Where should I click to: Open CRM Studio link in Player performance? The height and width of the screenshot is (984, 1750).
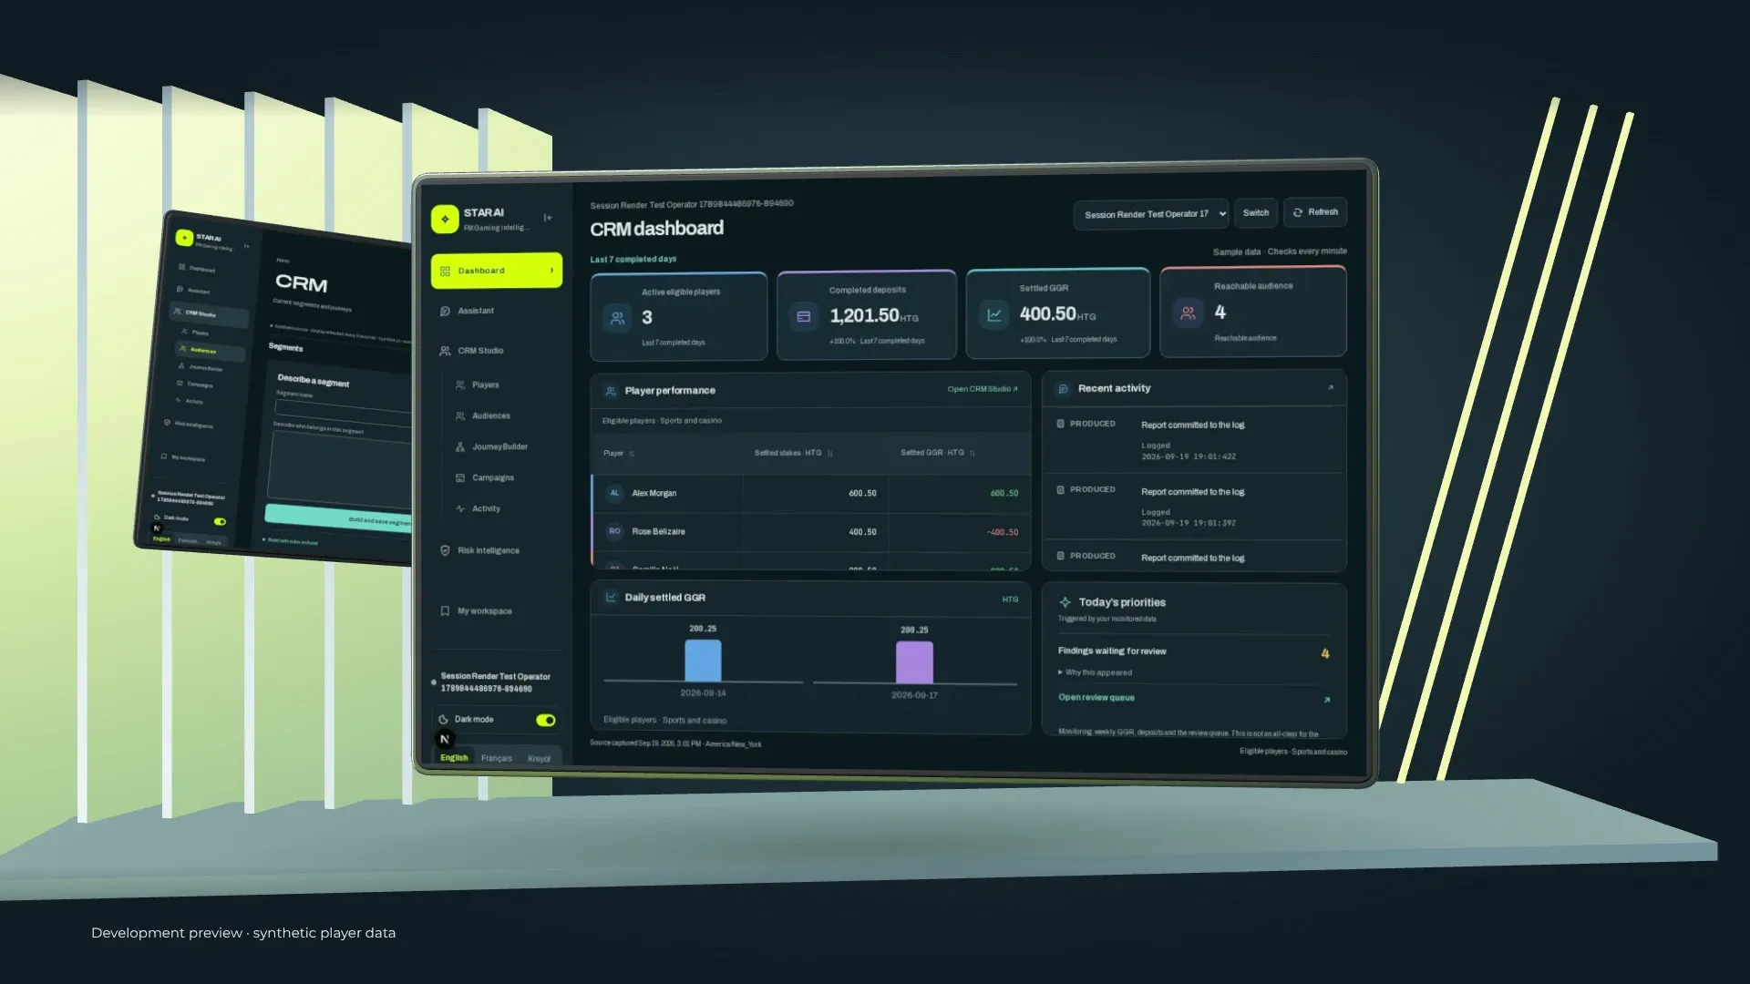983,389
